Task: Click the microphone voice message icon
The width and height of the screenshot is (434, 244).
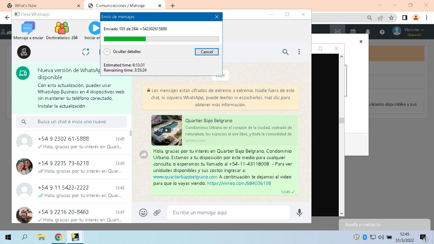Action: point(299,213)
